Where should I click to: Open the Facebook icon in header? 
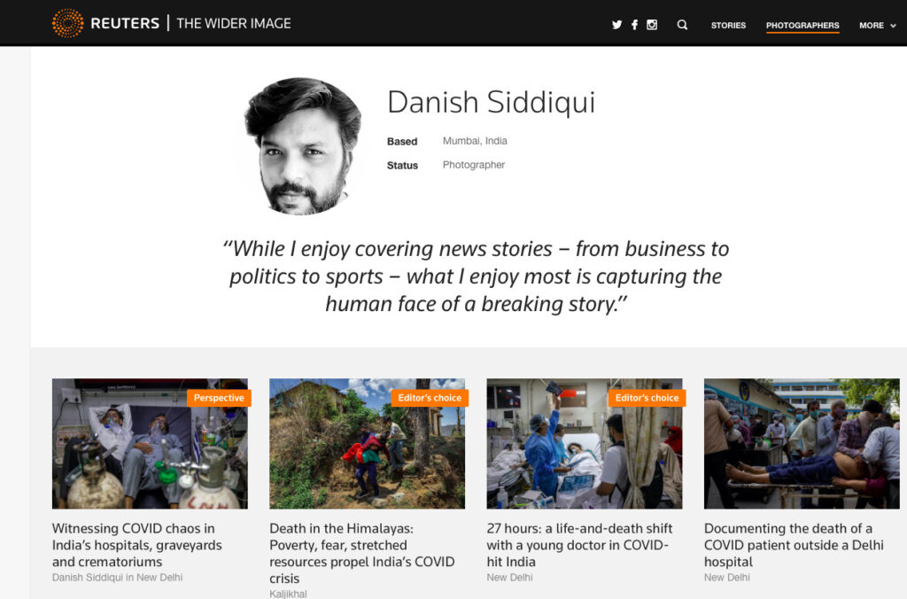(x=634, y=25)
